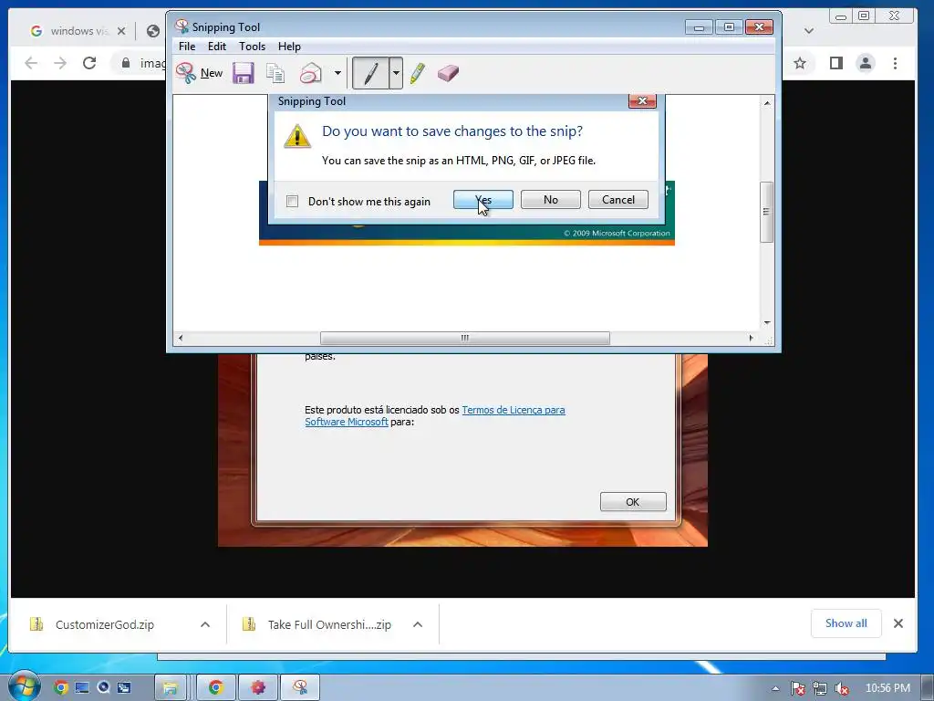The width and height of the screenshot is (934, 701).
Task: Open the Help menu in Snipping Tool
Action: (289, 47)
